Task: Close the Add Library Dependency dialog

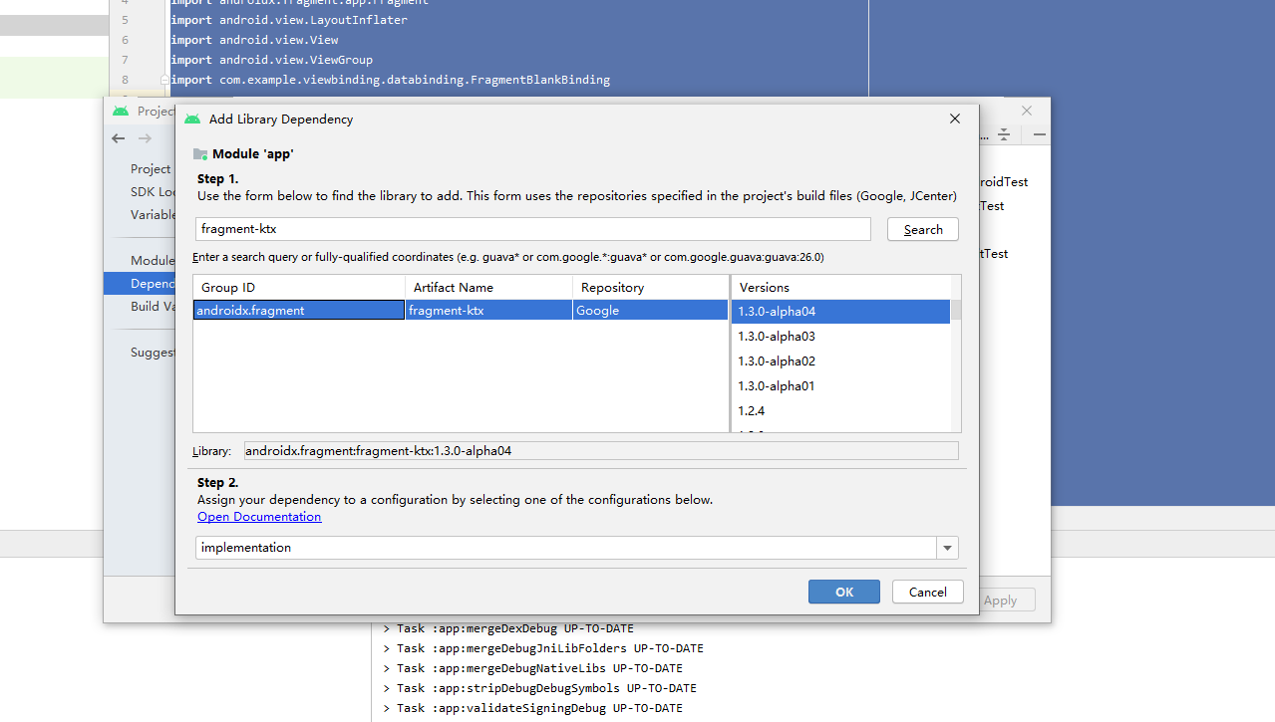Action: click(955, 119)
